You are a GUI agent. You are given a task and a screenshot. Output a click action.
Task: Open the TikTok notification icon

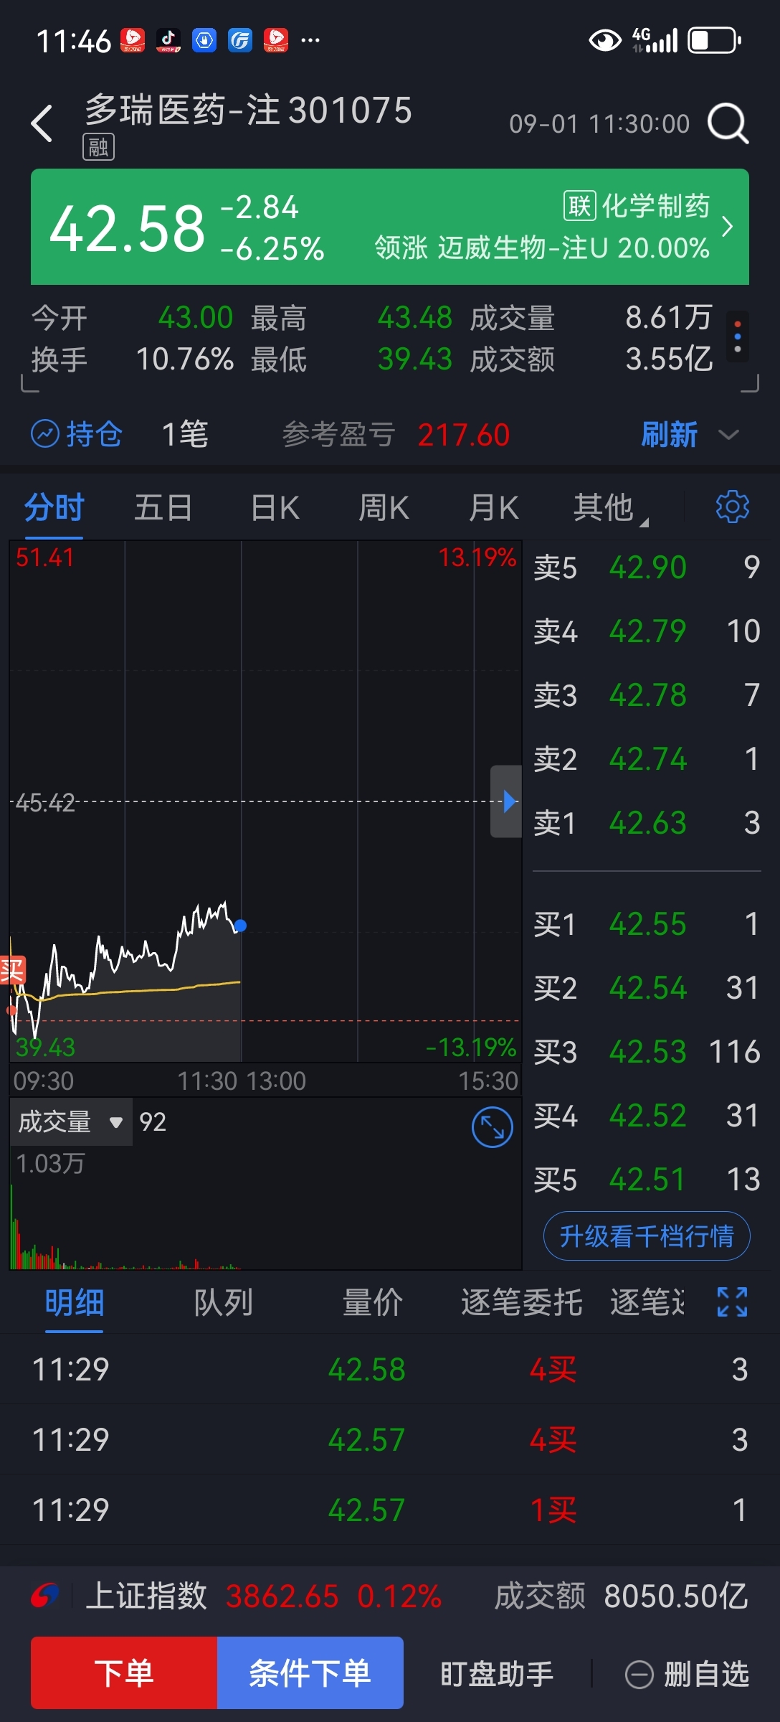[x=168, y=40]
